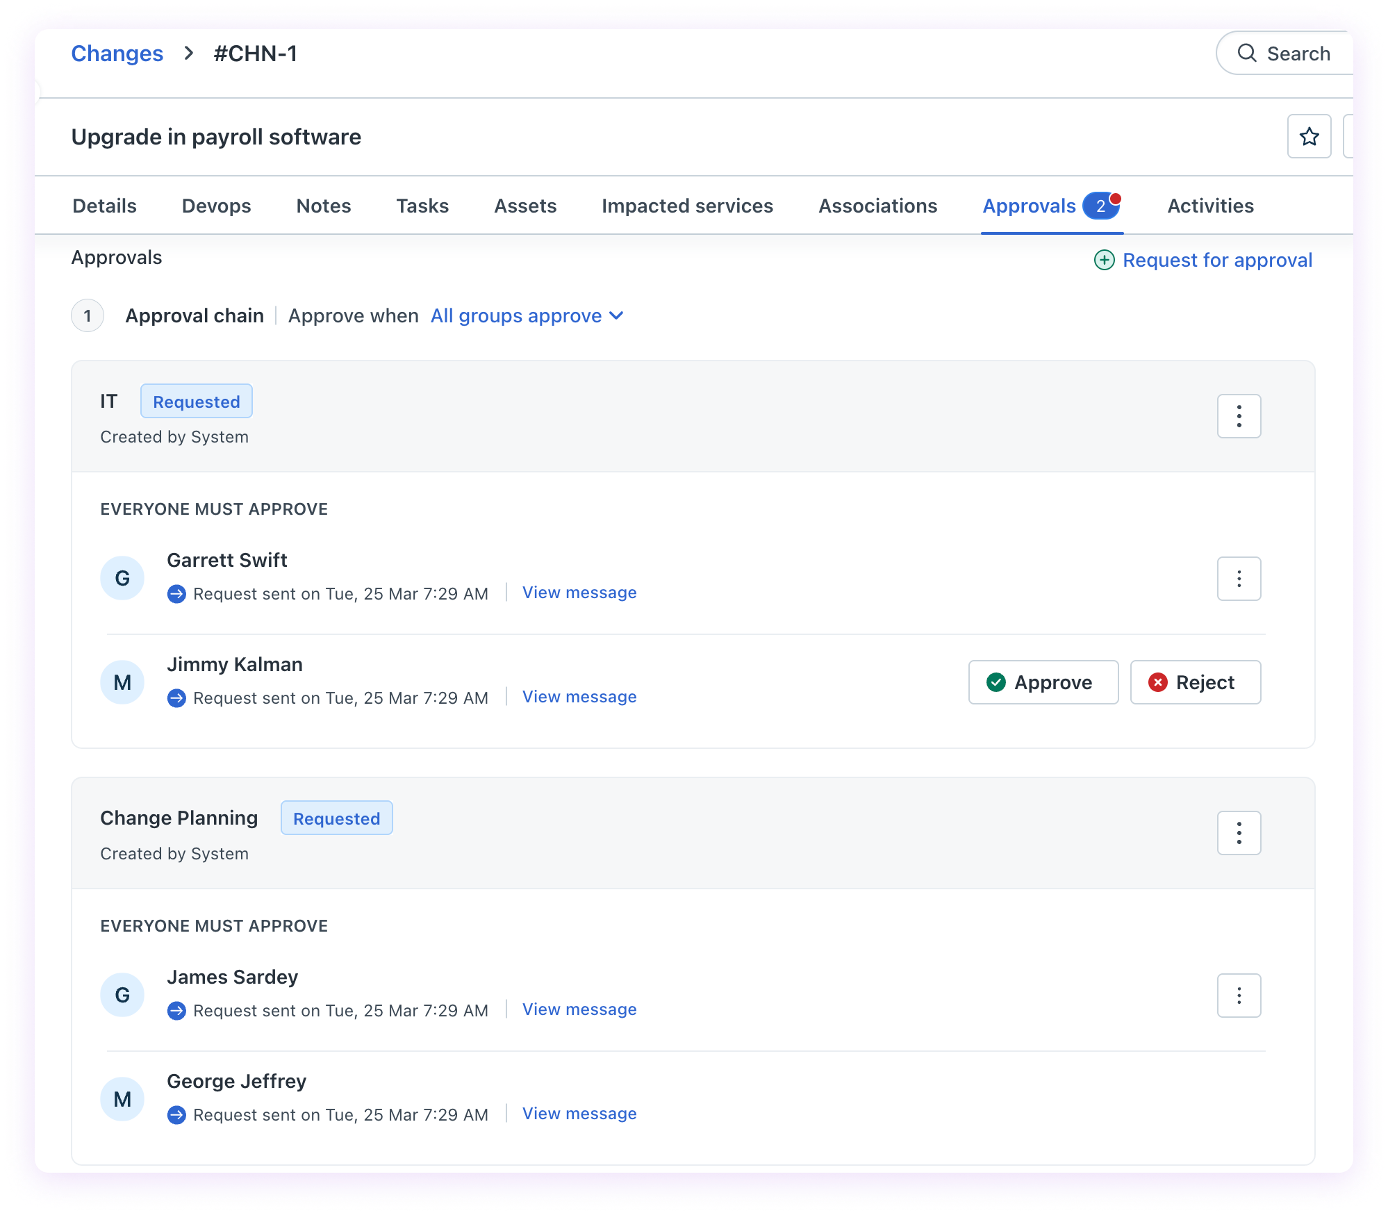Click the search magnifier icon
Screen dimensions: 1388x1213
click(1247, 53)
